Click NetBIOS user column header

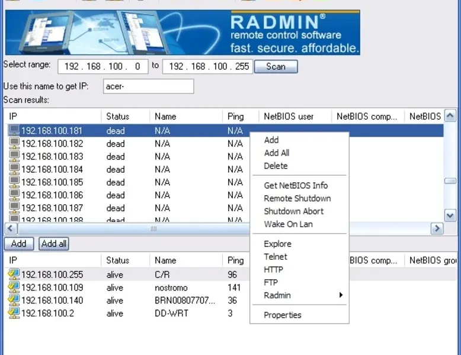[295, 117]
